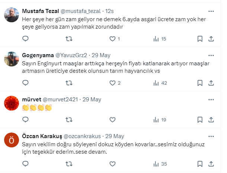Share mürvet's tweet
The width and height of the screenshot is (227, 173).
(x=211, y=120)
